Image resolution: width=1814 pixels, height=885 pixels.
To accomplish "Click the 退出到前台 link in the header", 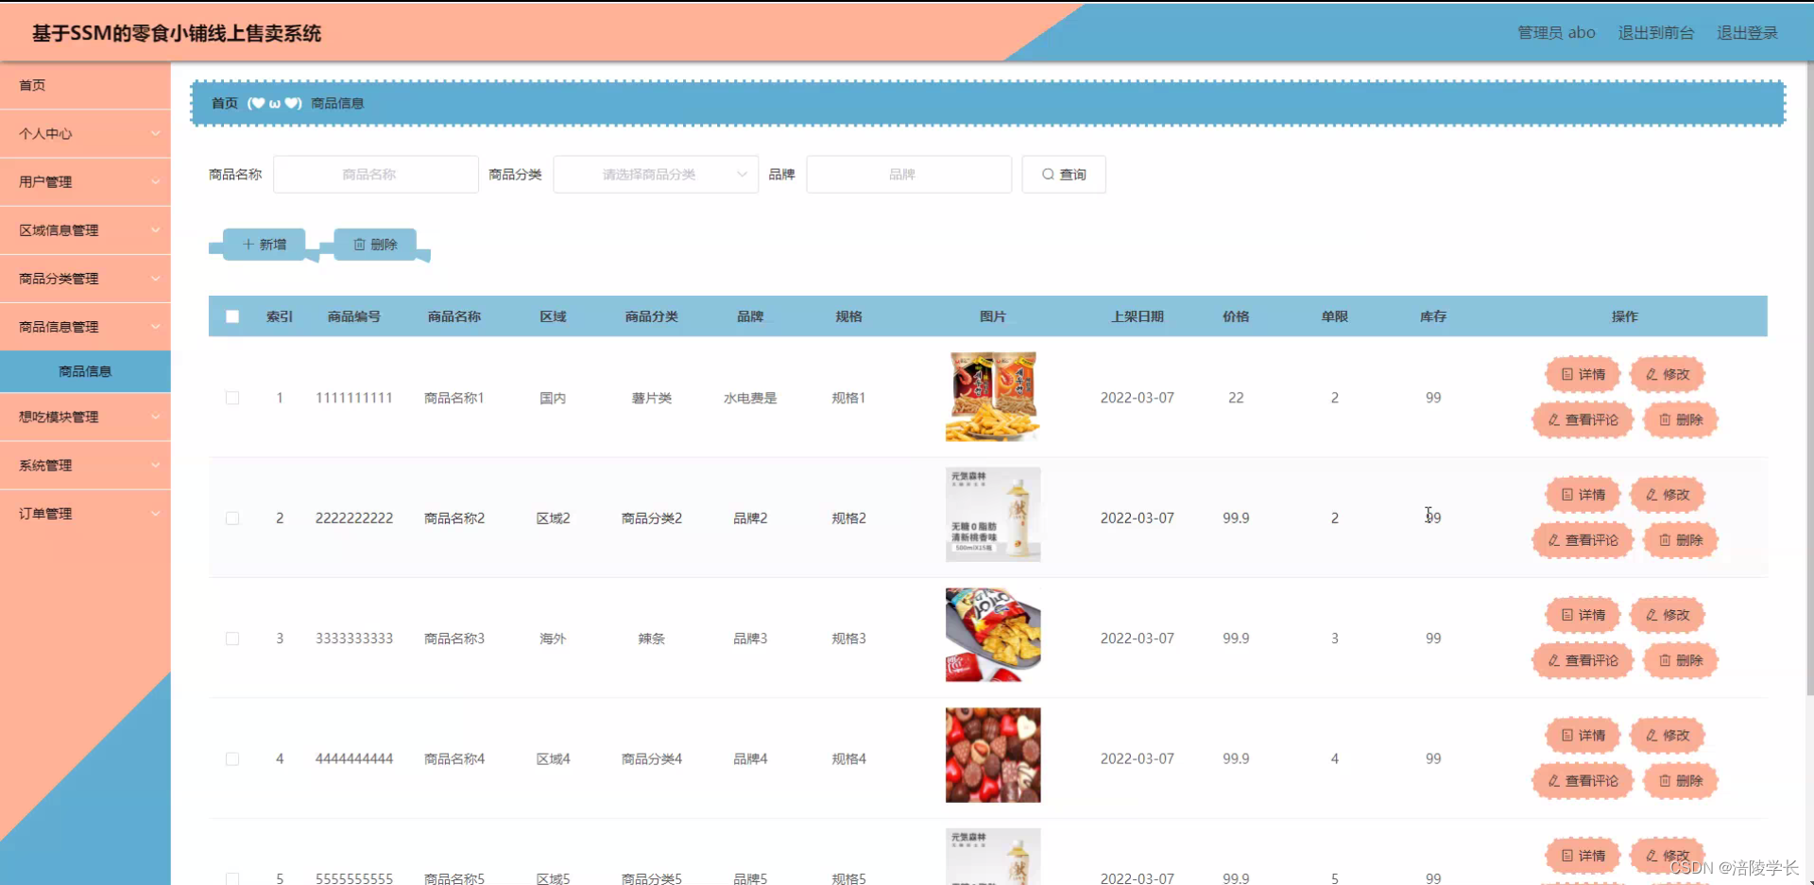I will pos(1656,32).
